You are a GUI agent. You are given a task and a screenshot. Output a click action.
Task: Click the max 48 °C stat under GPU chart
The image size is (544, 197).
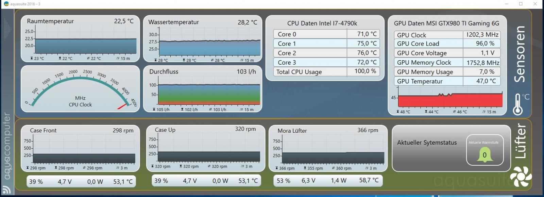coord(404,112)
